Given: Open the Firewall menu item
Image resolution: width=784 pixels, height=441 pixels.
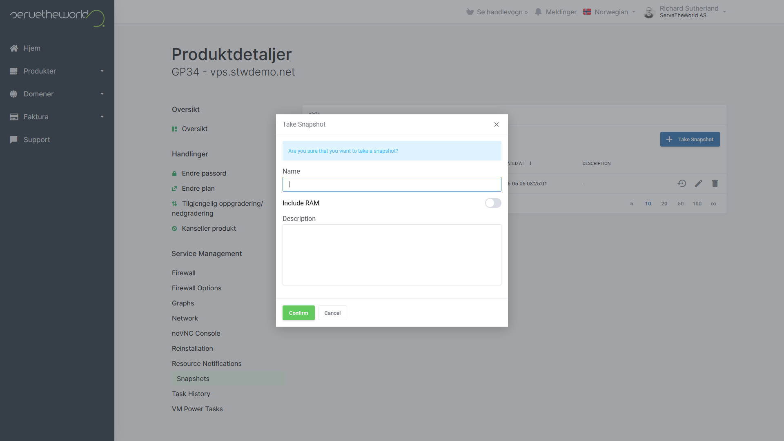Looking at the screenshot, I should pos(184,273).
